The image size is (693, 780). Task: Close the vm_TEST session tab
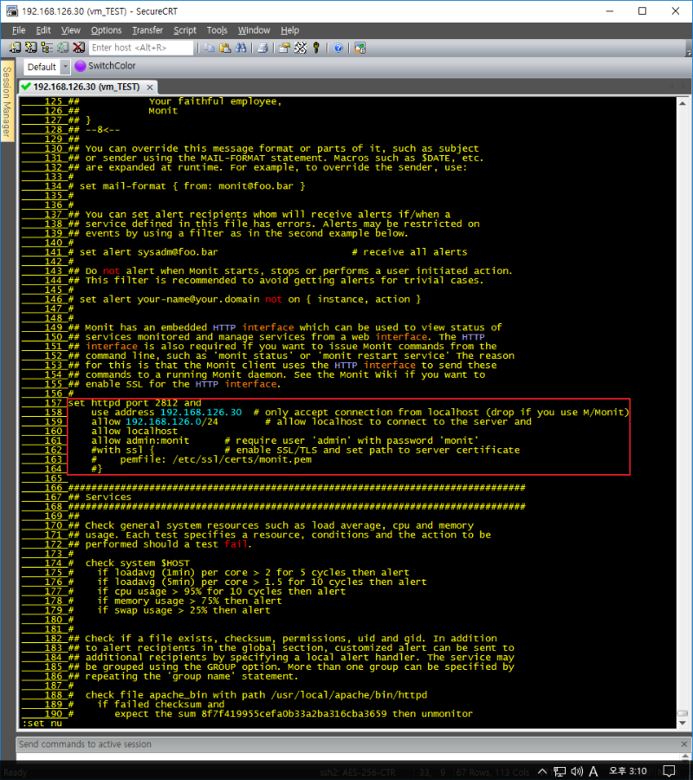[x=149, y=87]
